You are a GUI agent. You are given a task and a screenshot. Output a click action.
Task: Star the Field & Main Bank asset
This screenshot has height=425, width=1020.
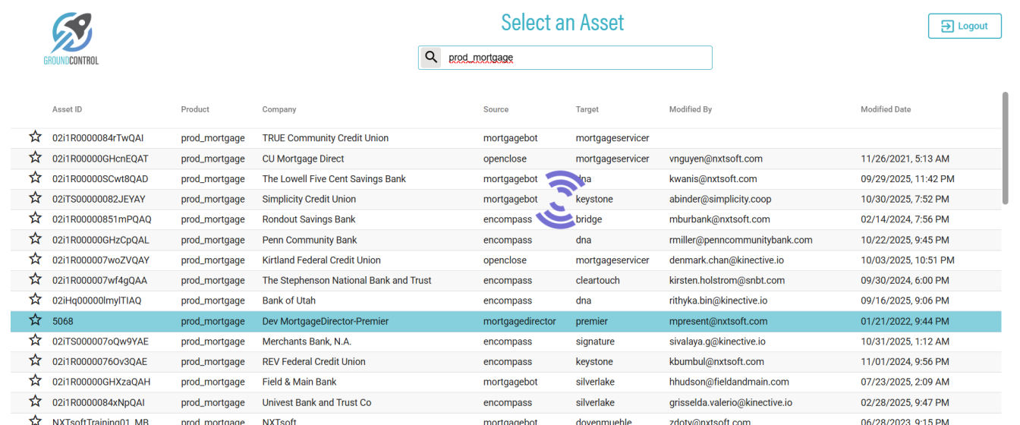click(x=35, y=381)
